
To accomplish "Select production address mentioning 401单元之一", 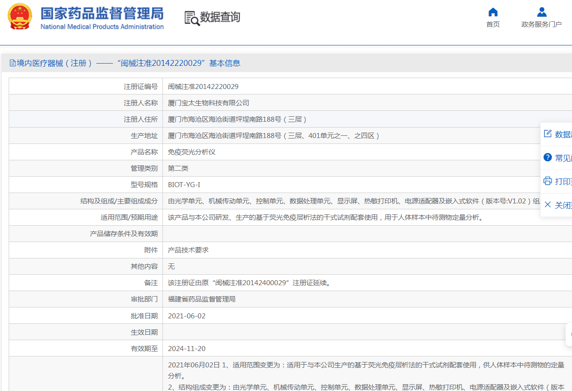I will pyautogui.click(x=273, y=136).
